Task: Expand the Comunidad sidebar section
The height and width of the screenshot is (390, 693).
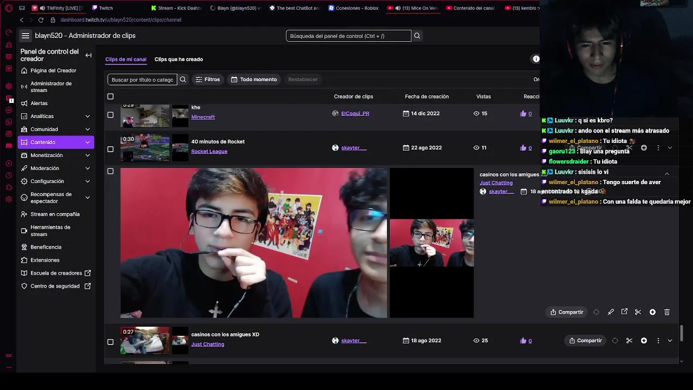Action: point(88,129)
